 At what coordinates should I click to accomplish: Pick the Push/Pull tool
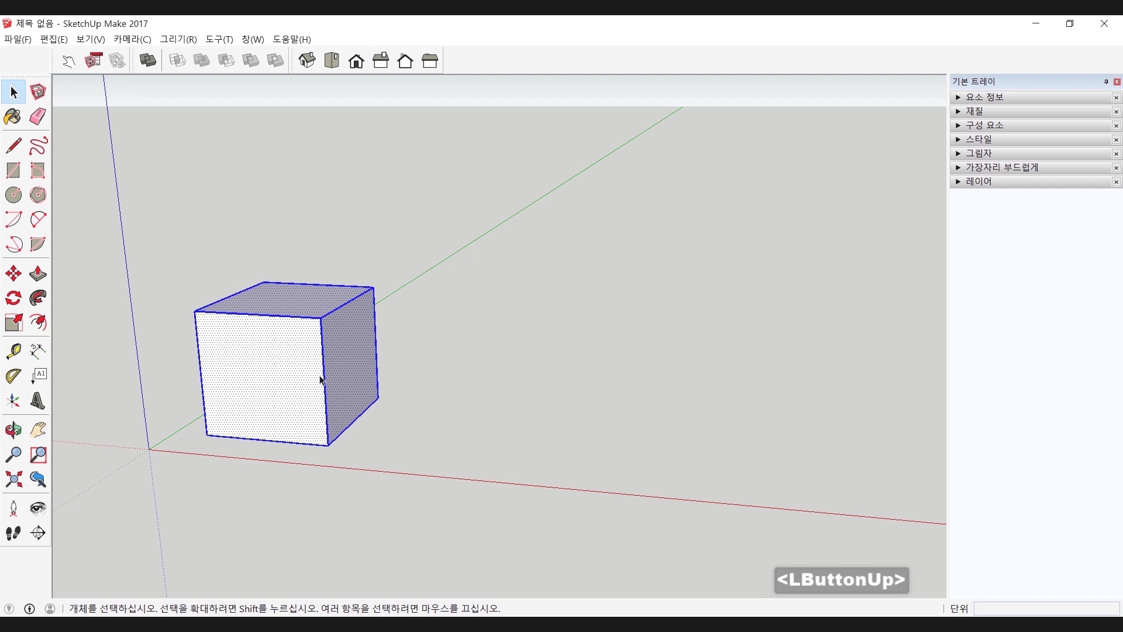click(x=38, y=274)
